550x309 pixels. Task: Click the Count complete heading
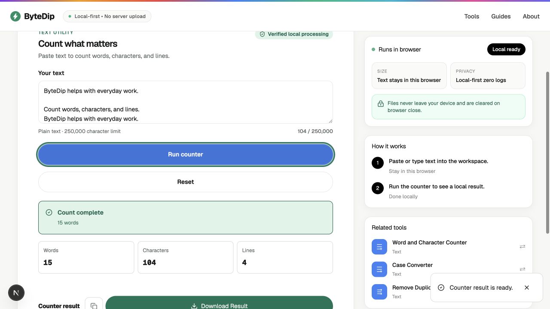click(x=80, y=212)
